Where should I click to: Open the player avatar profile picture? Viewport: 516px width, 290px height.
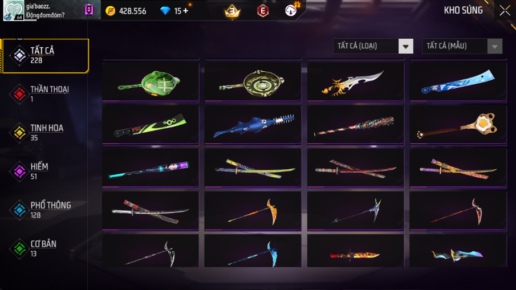click(14, 10)
